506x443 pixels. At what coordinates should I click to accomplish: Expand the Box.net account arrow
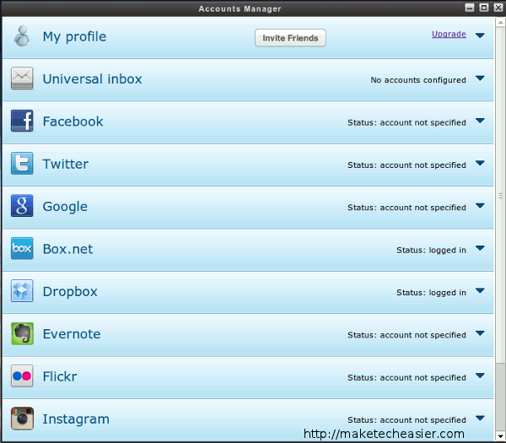pyautogui.click(x=480, y=248)
